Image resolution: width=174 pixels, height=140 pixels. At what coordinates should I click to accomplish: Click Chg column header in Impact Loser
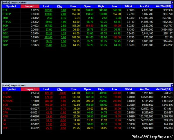[x=60, y=89]
